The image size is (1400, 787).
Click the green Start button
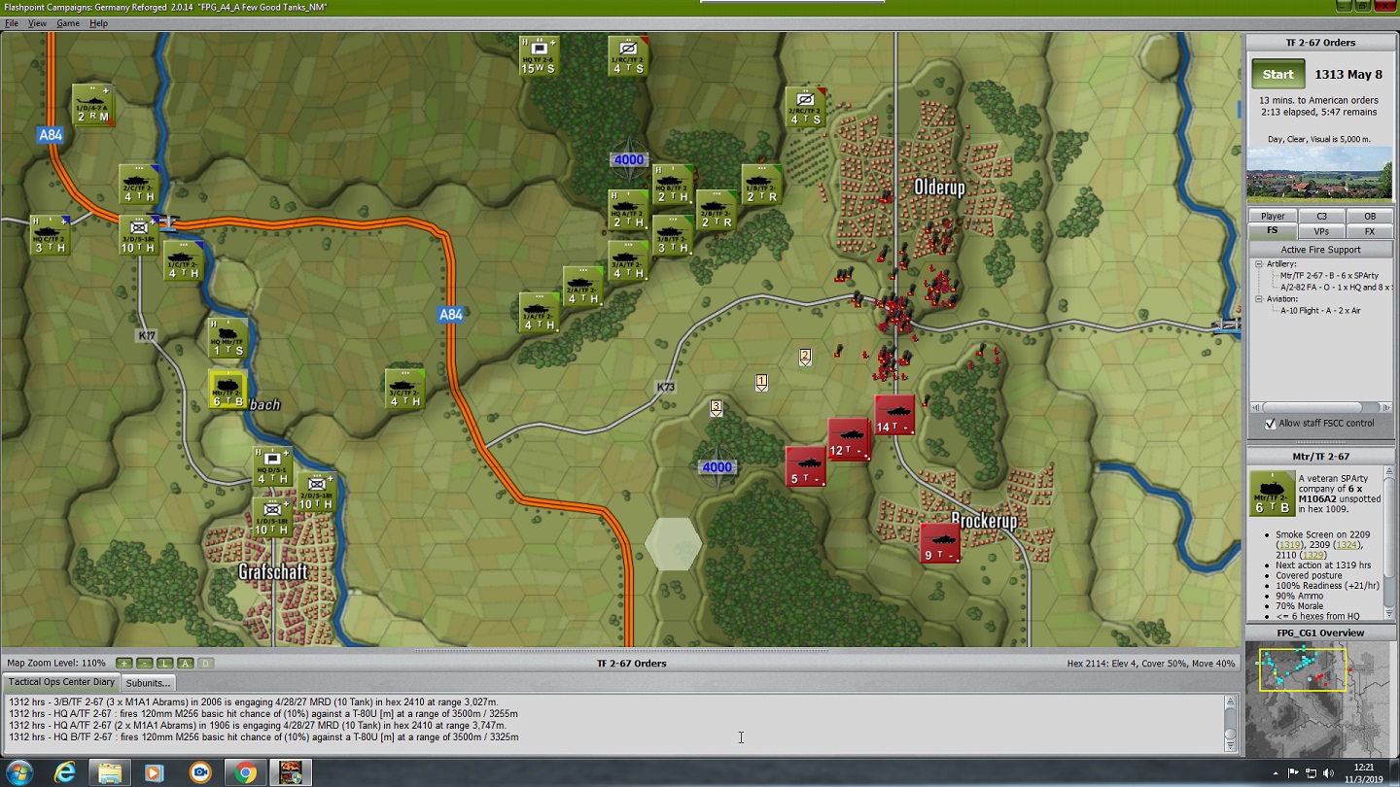[x=1278, y=75]
